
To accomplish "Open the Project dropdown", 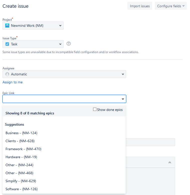I will tap(33, 26).
